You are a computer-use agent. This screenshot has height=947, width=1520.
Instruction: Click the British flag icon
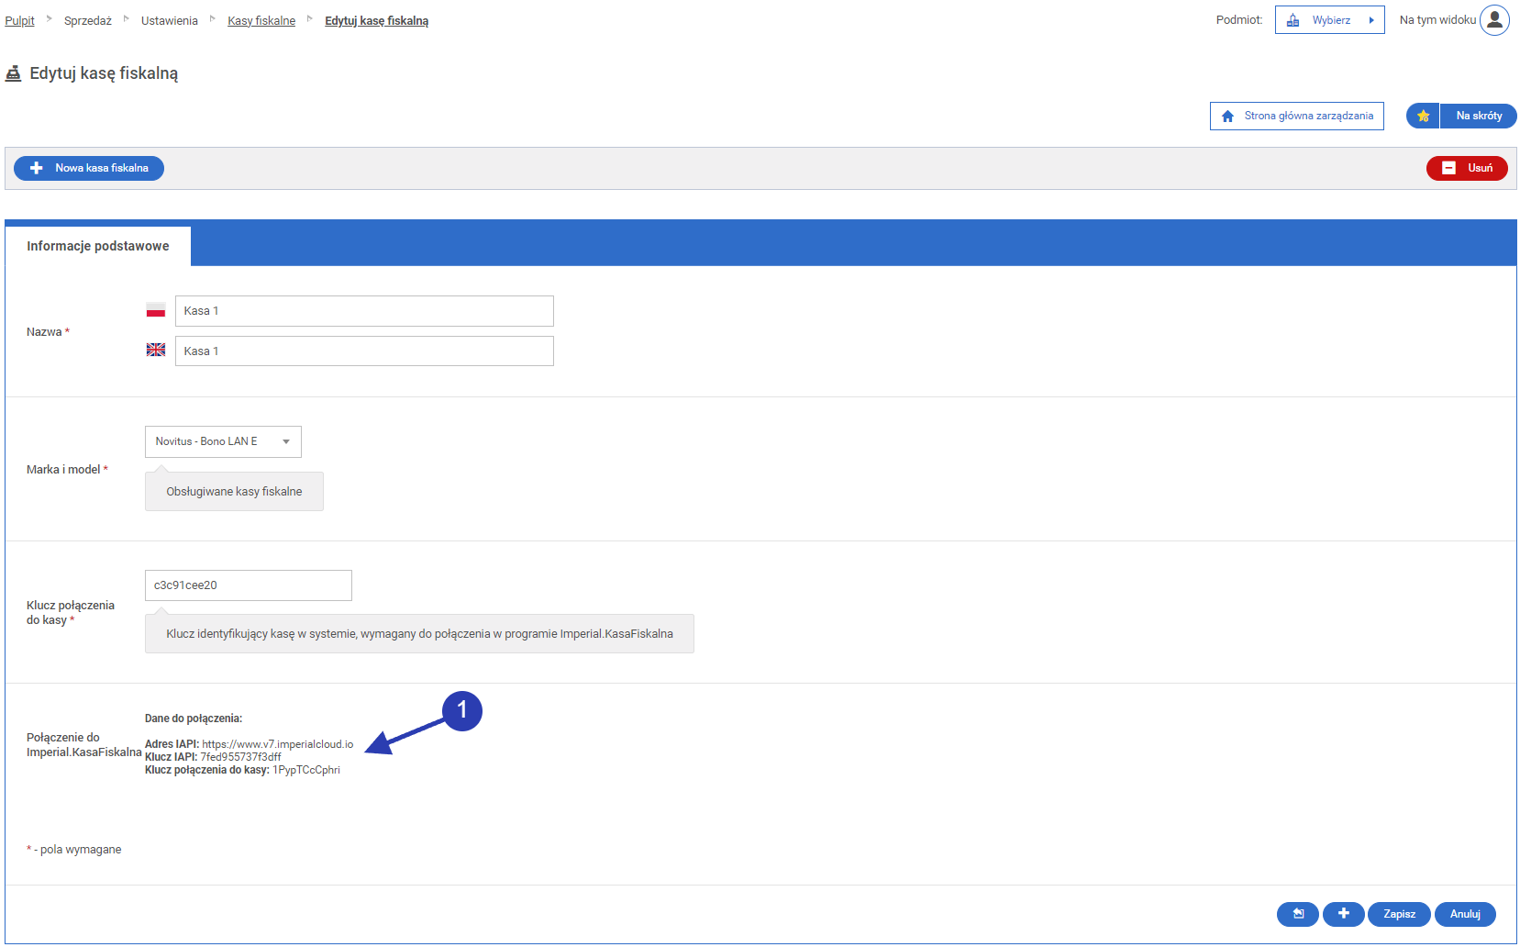(156, 351)
